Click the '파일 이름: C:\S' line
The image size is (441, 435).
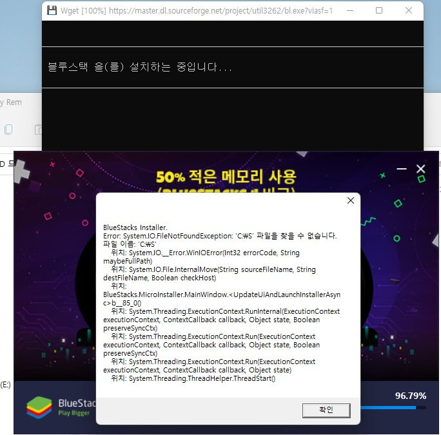pyautogui.click(x=130, y=244)
